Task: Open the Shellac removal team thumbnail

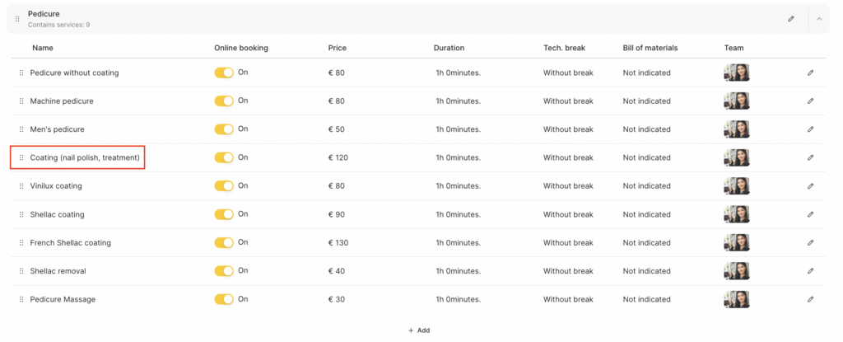Action: 737,271
